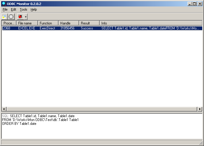Click the ExecDirect function cell
This screenshot has width=204, height=146.
pyautogui.click(x=47, y=28)
